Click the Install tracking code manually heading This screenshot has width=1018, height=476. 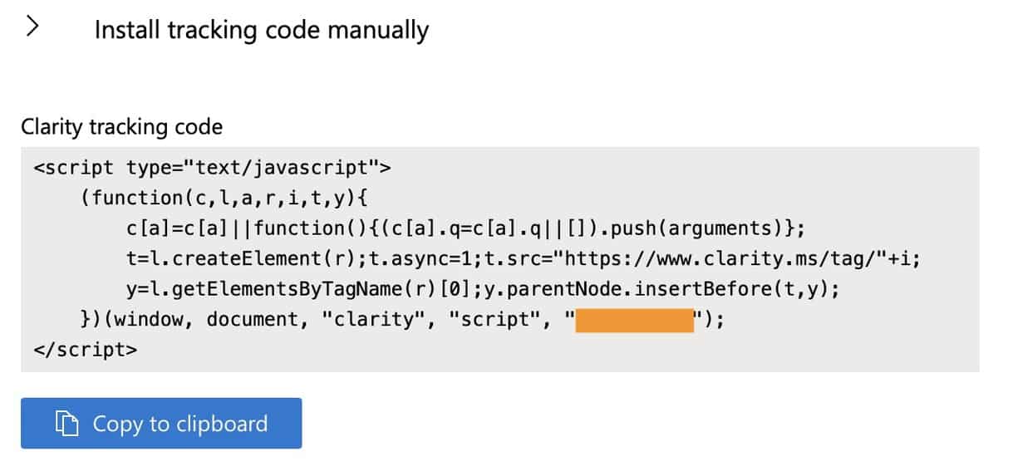click(262, 30)
